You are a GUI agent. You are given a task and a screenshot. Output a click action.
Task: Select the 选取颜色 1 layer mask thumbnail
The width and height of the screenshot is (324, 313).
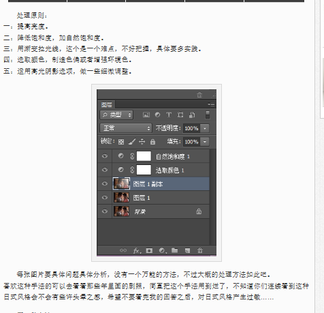144,170
